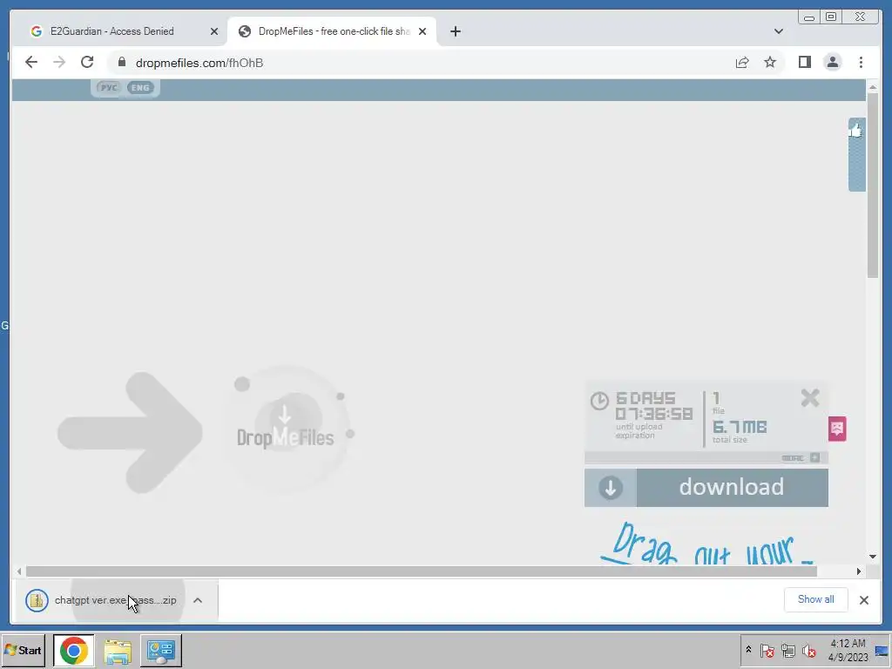Click the download button
The width and height of the screenshot is (892, 669).
point(706,488)
